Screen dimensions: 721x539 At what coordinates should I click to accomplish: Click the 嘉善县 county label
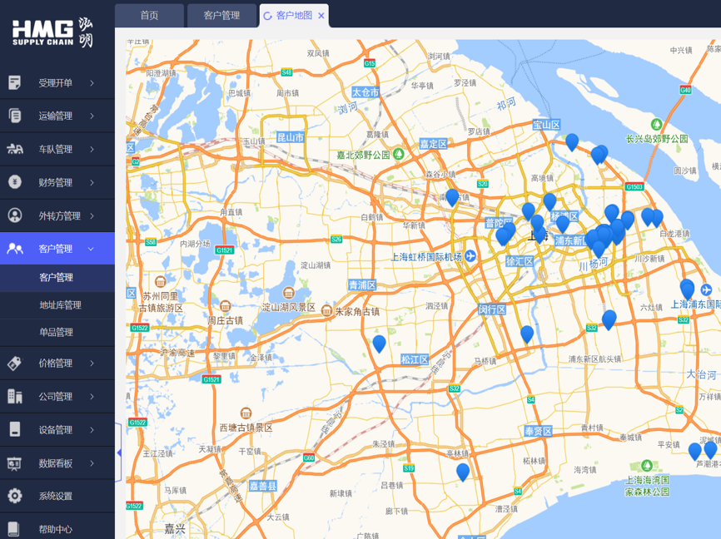point(263,486)
